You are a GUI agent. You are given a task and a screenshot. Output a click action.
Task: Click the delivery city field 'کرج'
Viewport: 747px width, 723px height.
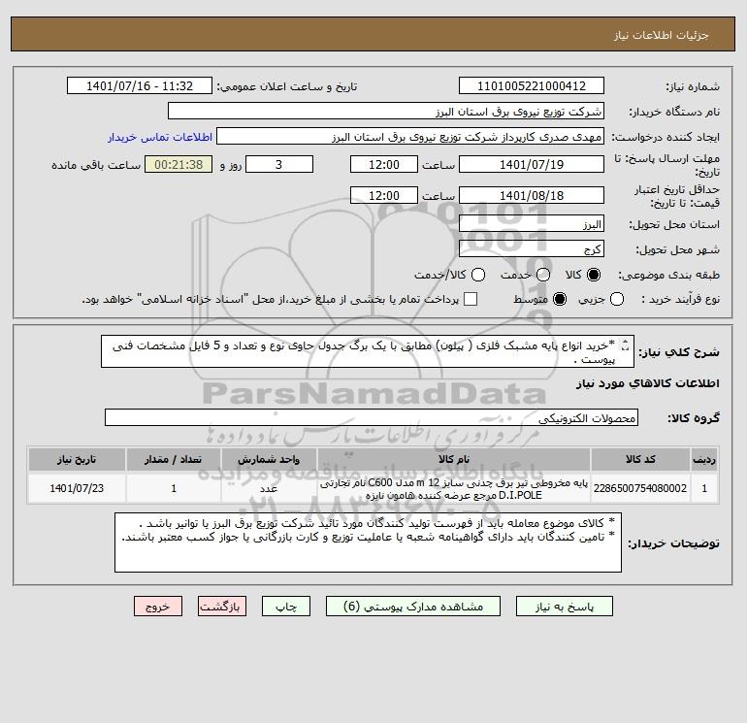pyautogui.click(x=532, y=248)
